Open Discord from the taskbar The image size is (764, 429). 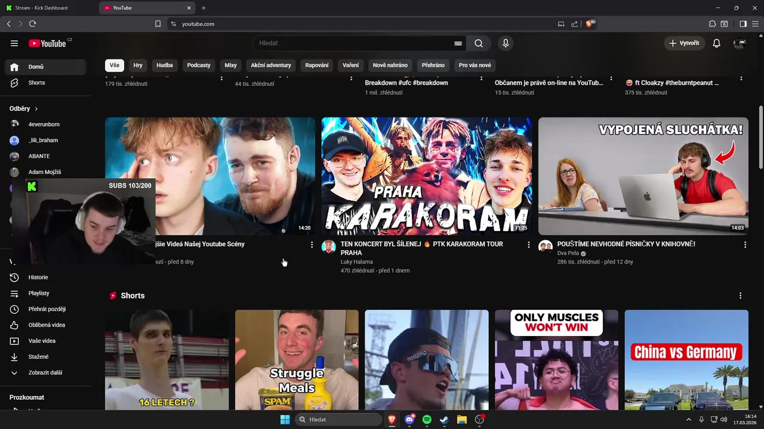(409, 419)
